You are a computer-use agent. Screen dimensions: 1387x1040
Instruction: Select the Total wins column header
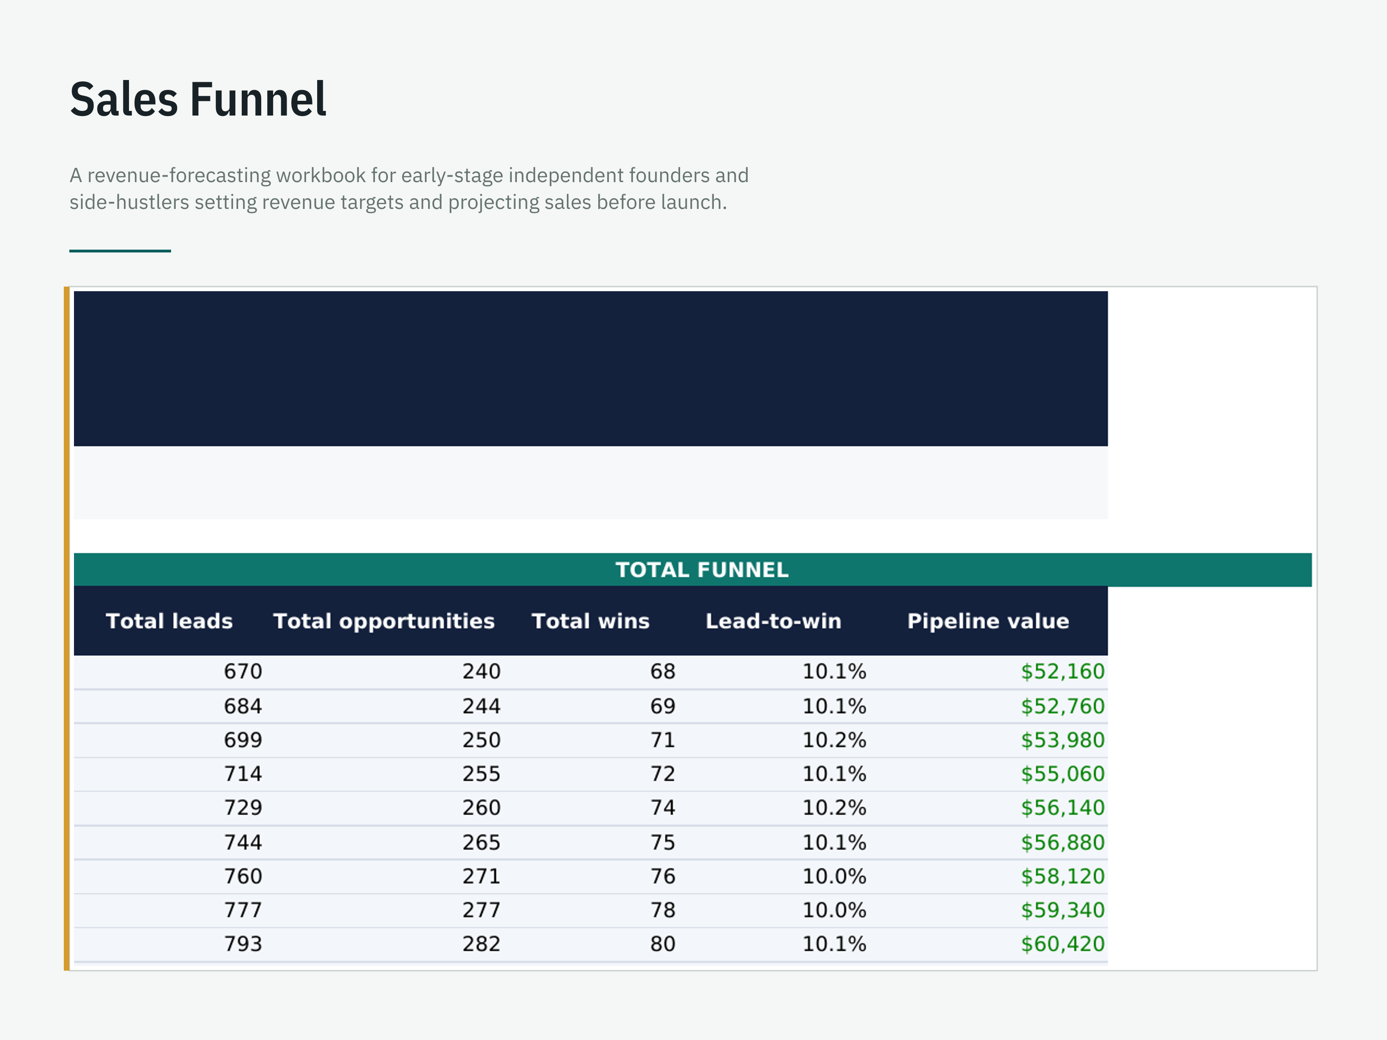click(591, 621)
